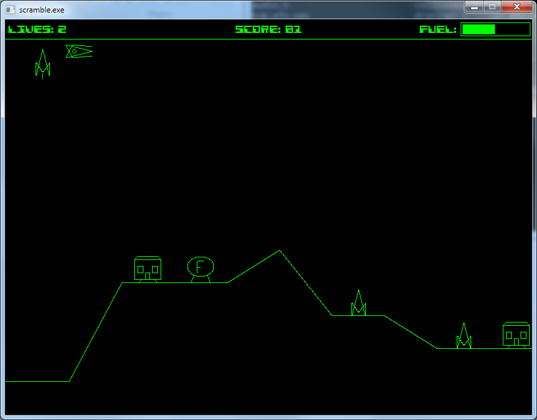
Task: Click the flat ground at the lower-left
Action: pyautogui.click(x=37, y=381)
